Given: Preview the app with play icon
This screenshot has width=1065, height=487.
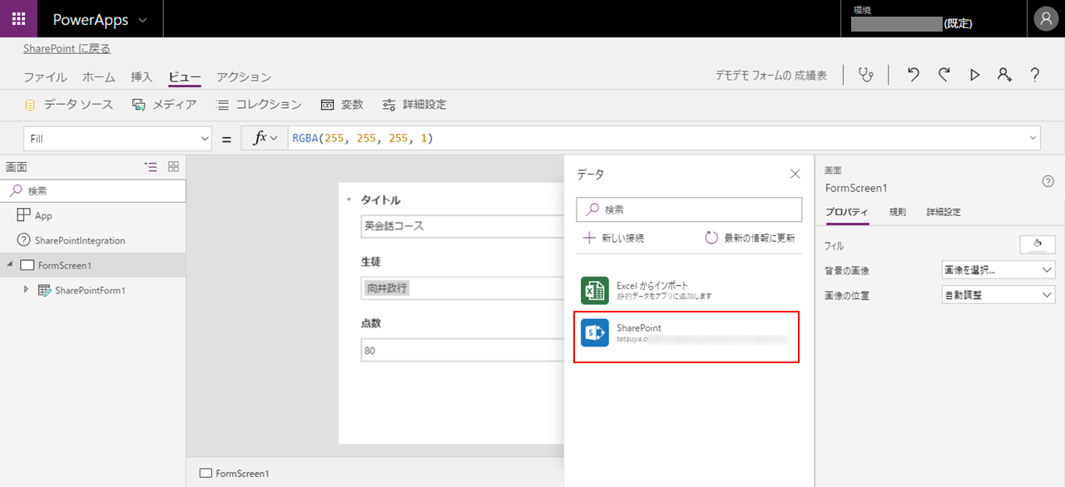Looking at the screenshot, I should pyautogui.click(x=974, y=76).
